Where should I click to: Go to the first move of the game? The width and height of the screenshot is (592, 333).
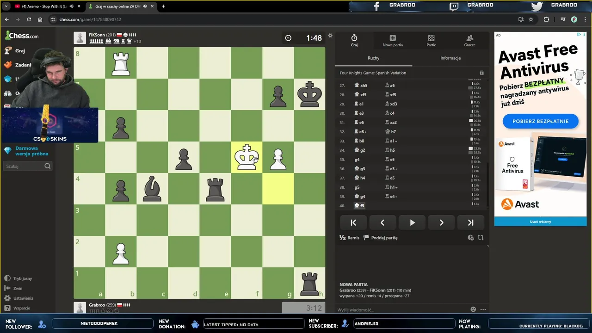[x=353, y=222]
